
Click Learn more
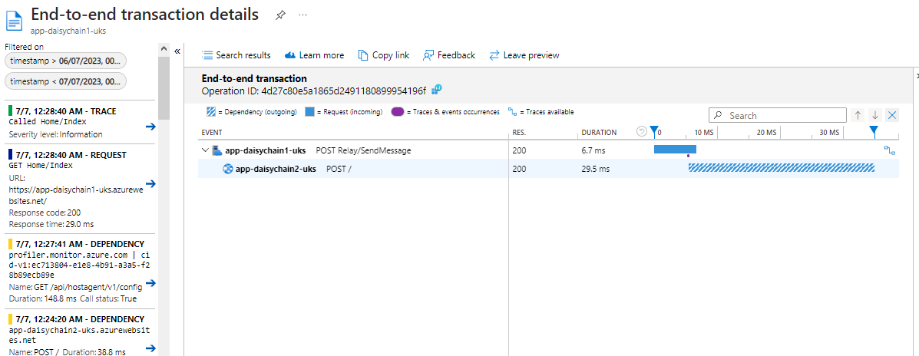pos(314,55)
